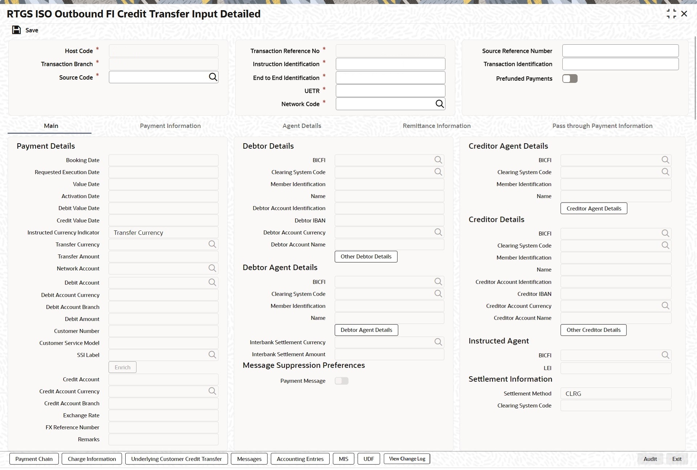Click Interbank Settlement Currency search icon

[x=438, y=342]
